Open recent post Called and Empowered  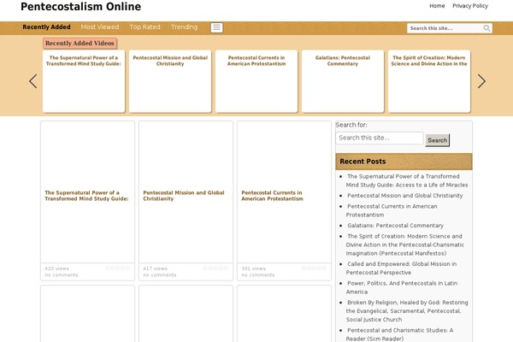click(x=402, y=268)
